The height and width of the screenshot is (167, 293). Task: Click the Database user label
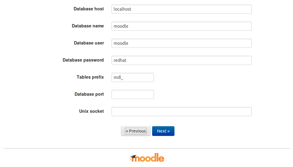[89, 43]
